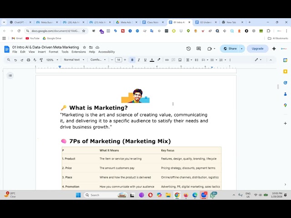The height and width of the screenshot is (218, 291).
Task: Star the document title
Action: coord(85,47)
